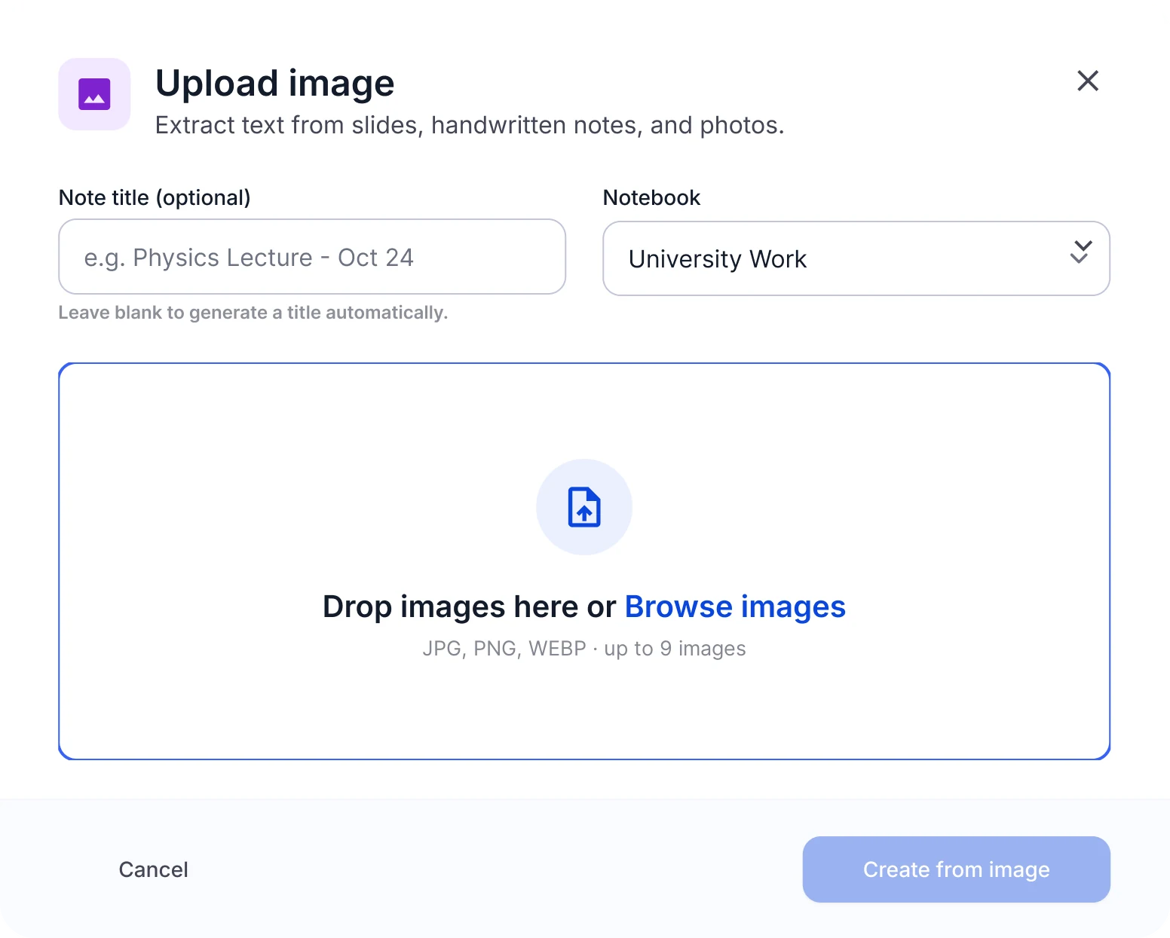Click the 'Notebook' field label
The image size is (1170, 938).
(x=651, y=197)
